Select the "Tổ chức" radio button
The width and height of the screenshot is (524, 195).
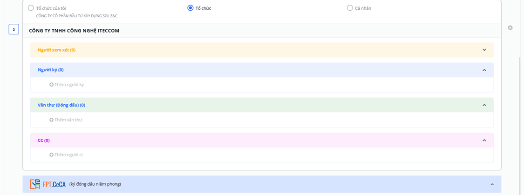pyautogui.click(x=190, y=8)
